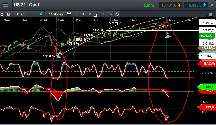Click the chart panel maximize icon

click(x=211, y=15)
